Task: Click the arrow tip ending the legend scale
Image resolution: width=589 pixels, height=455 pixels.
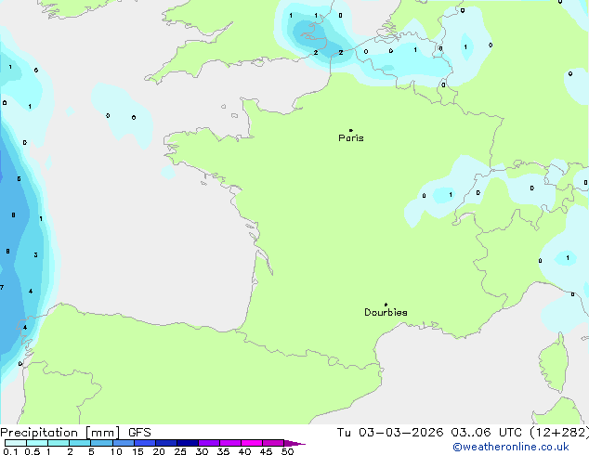Action: point(294,443)
